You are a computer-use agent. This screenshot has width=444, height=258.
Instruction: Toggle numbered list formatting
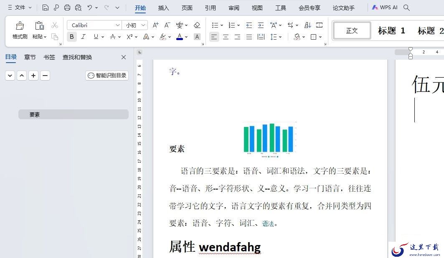coord(232,25)
